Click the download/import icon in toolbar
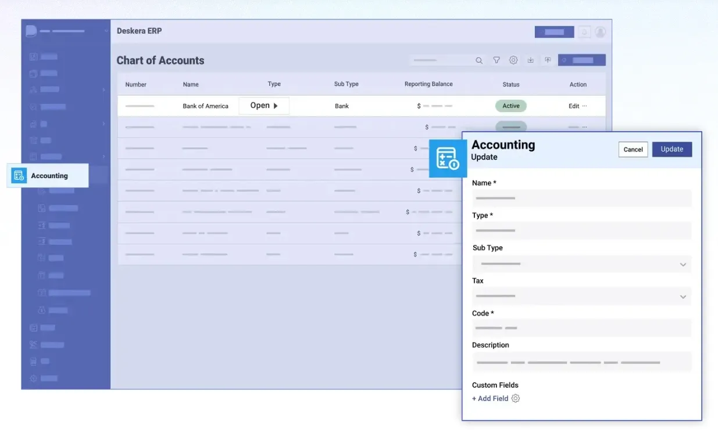718x430 pixels. click(530, 60)
